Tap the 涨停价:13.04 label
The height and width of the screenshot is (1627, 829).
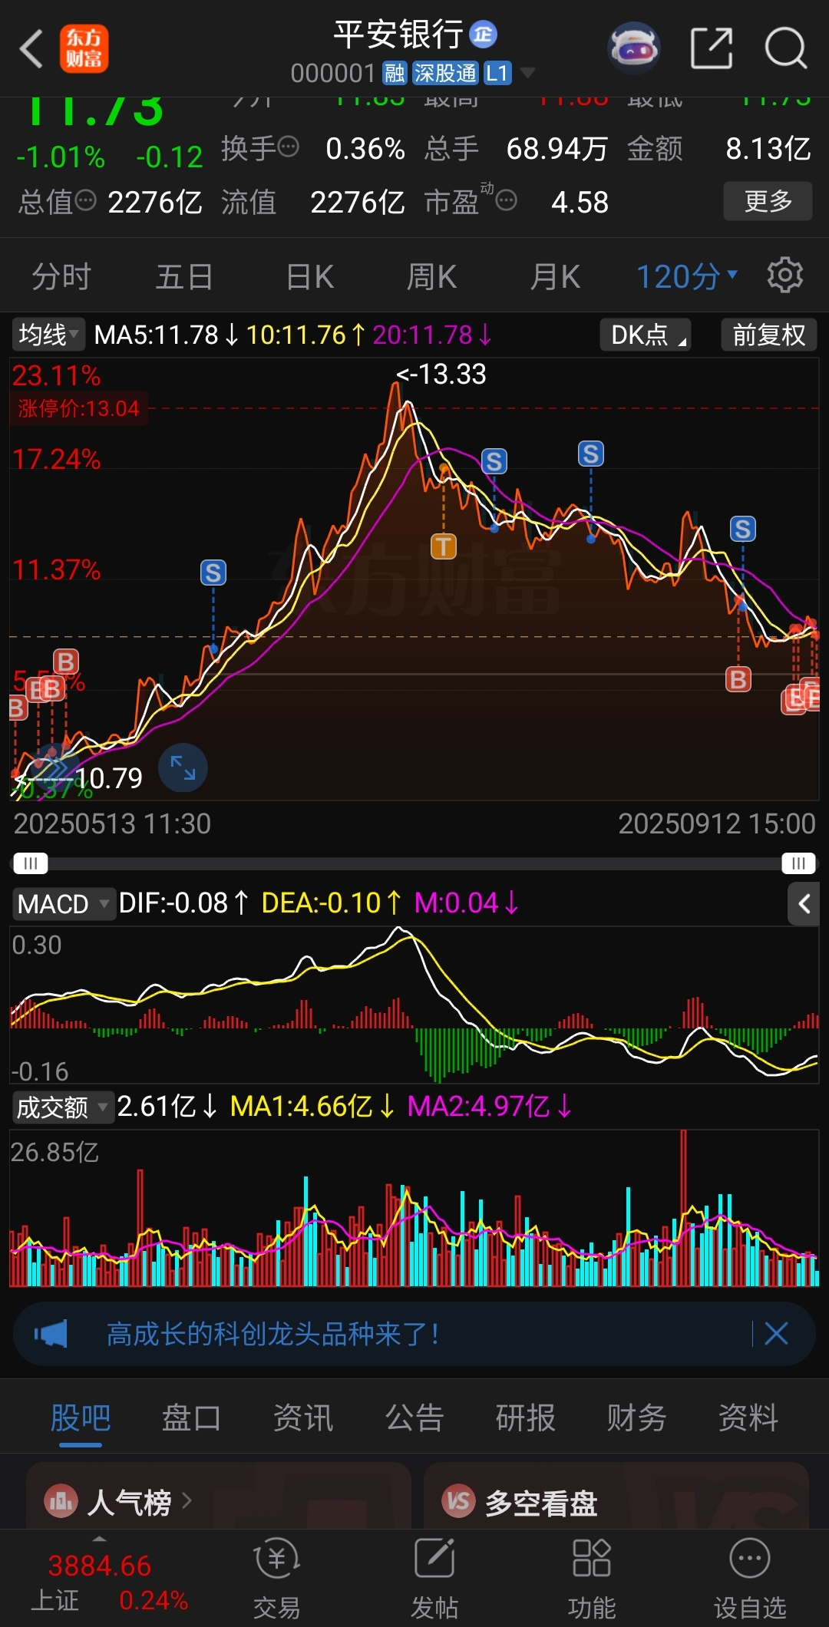79,408
